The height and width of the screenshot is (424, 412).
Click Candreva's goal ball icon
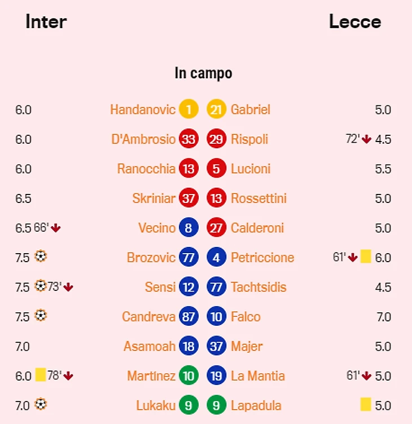[40, 316]
